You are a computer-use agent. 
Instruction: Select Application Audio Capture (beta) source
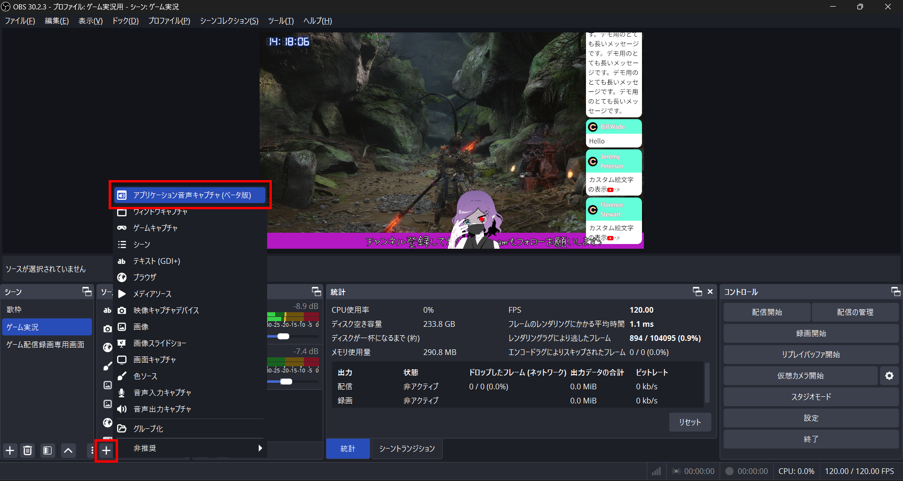point(190,195)
